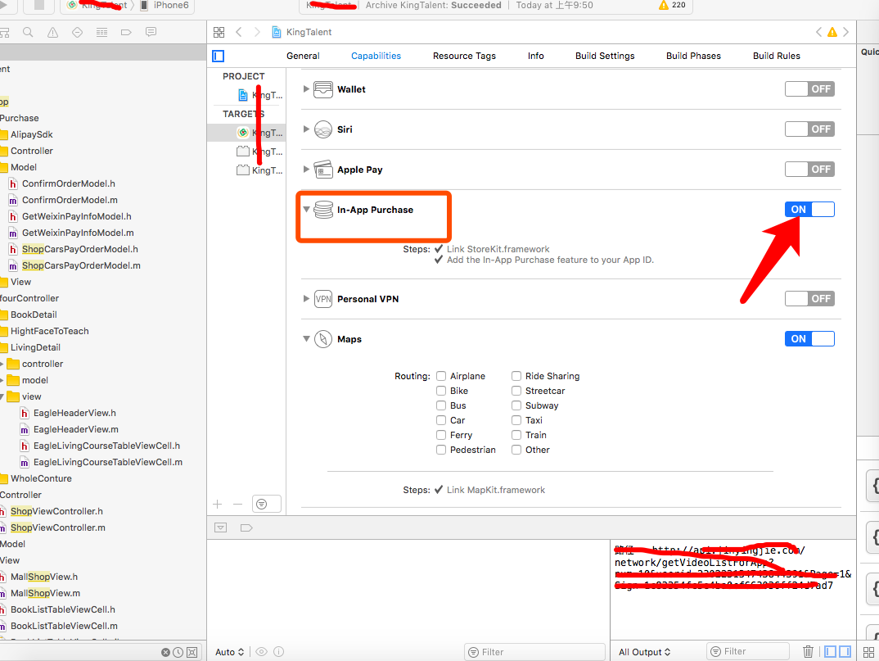Switch to the General tab
879x661 pixels.
pos(303,56)
